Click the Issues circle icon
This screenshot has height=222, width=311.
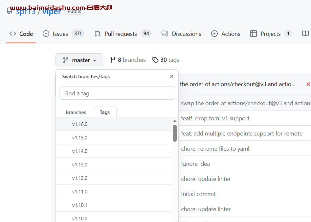click(x=46, y=34)
